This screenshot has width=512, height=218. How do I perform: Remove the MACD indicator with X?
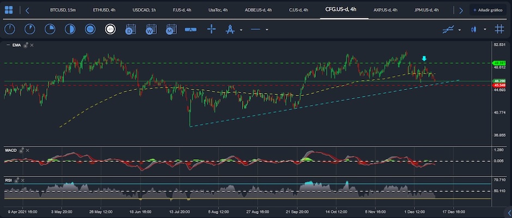pos(27,150)
